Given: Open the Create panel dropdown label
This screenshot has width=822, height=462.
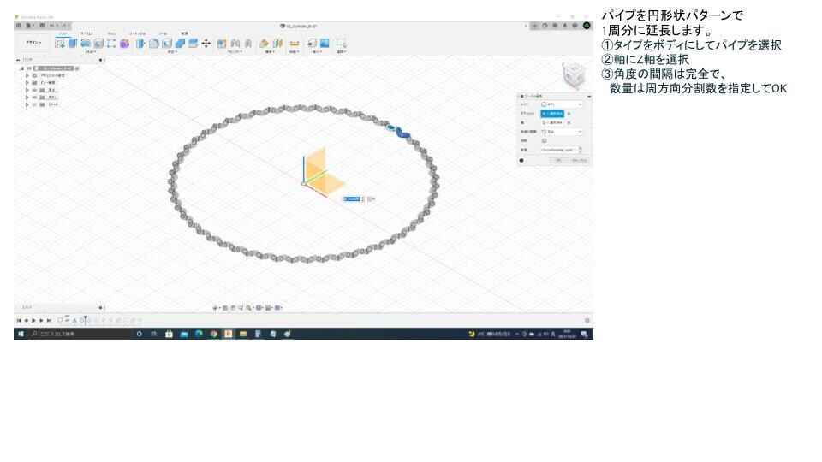Looking at the screenshot, I should [92, 52].
